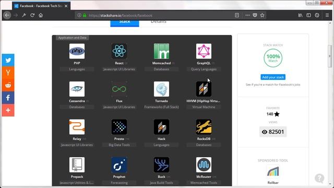The width and height of the screenshot is (334, 188).
Task: Open the PHP tool icon
Action: [x=77, y=51]
